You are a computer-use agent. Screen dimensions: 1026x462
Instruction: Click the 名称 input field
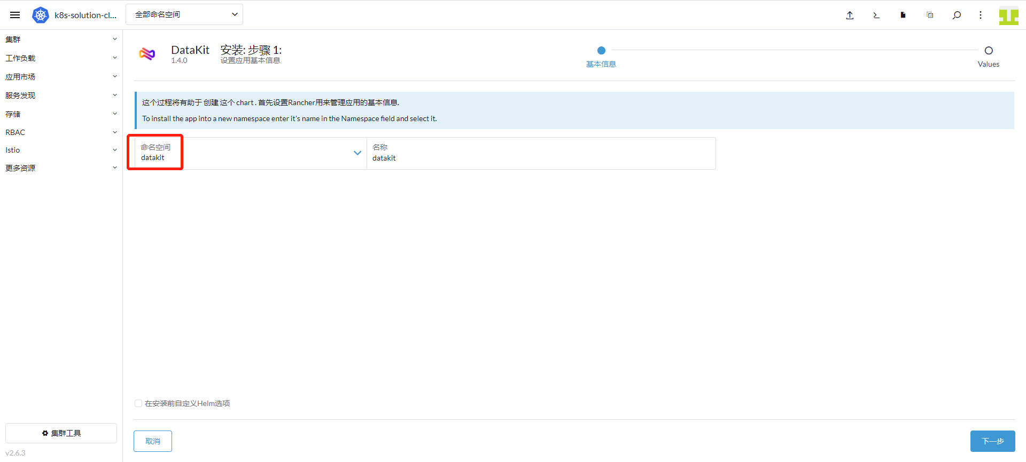click(x=541, y=153)
